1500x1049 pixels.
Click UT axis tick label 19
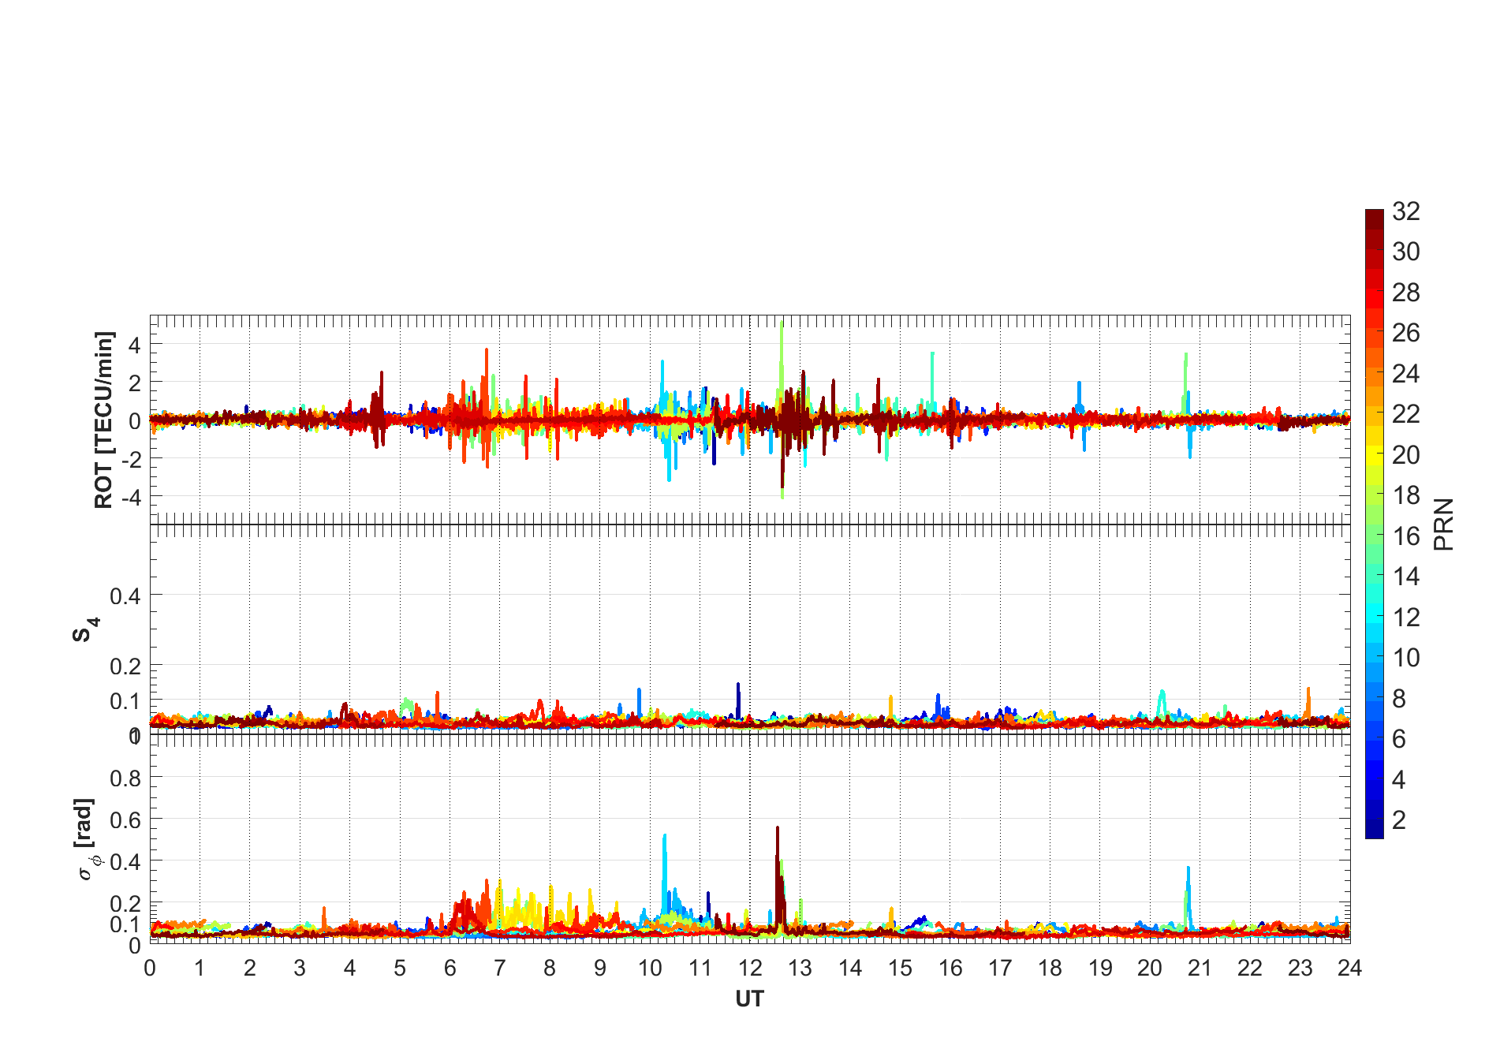(x=1100, y=968)
